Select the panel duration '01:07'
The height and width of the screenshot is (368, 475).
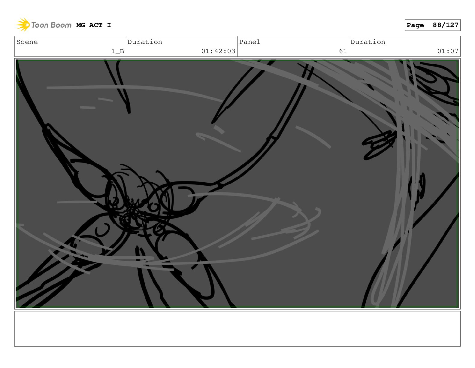pyautogui.click(x=448, y=51)
